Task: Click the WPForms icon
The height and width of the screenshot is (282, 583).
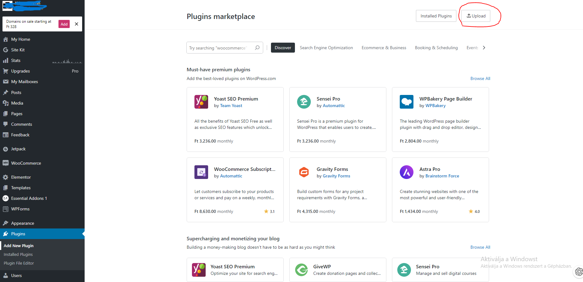Action: point(6,209)
